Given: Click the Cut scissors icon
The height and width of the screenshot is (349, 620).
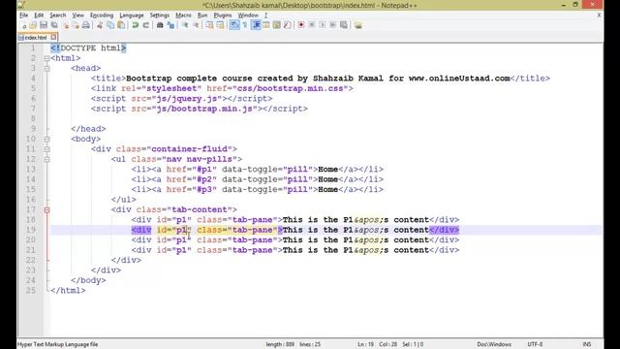Looking at the screenshot, I should click(100, 25).
